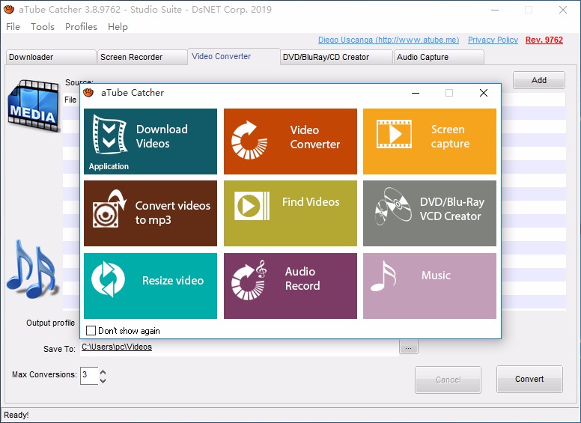This screenshot has height=423, width=581.
Task: Open DVD/Blu-Ray VCD Creator tile
Action: (x=430, y=213)
